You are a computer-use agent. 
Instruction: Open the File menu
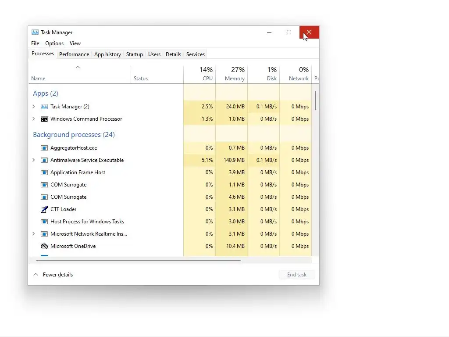click(x=35, y=43)
